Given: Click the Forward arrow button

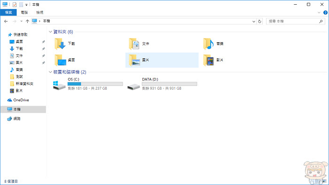Looking at the screenshot, I should point(15,21).
